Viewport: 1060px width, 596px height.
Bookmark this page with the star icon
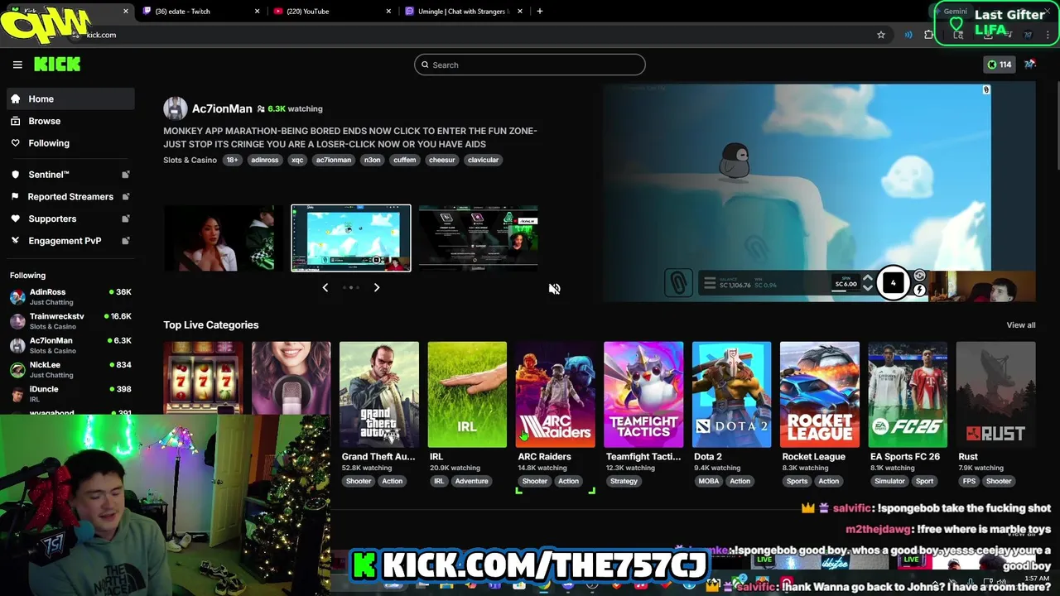point(881,35)
